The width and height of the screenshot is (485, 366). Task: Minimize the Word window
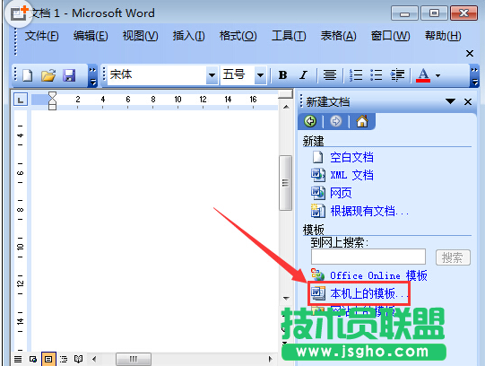[404, 13]
